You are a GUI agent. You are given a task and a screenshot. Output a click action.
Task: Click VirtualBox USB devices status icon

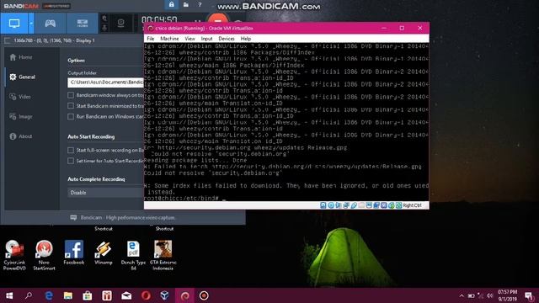[x=354, y=205]
